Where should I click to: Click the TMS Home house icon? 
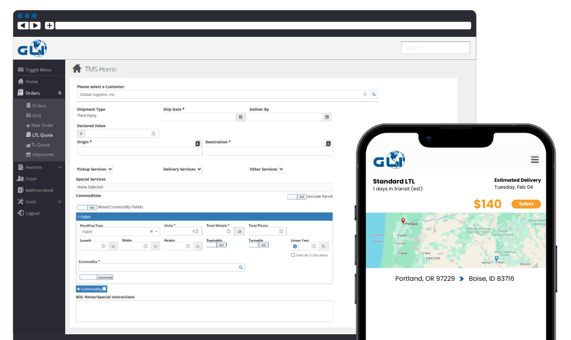click(x=77, y=69)
